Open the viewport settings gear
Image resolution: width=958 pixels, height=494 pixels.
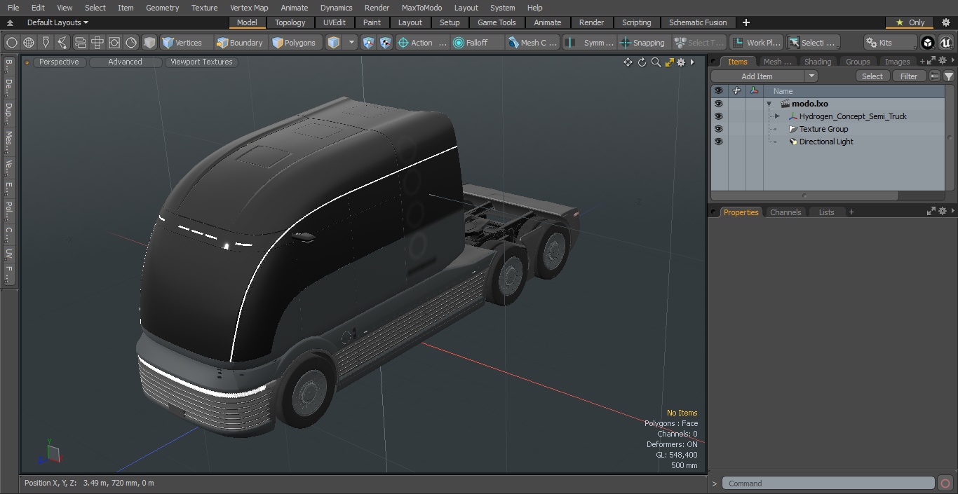(x=681, y=62)
